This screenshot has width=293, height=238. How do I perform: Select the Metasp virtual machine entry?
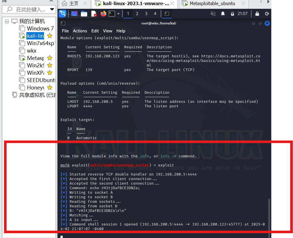click(35, 58)
